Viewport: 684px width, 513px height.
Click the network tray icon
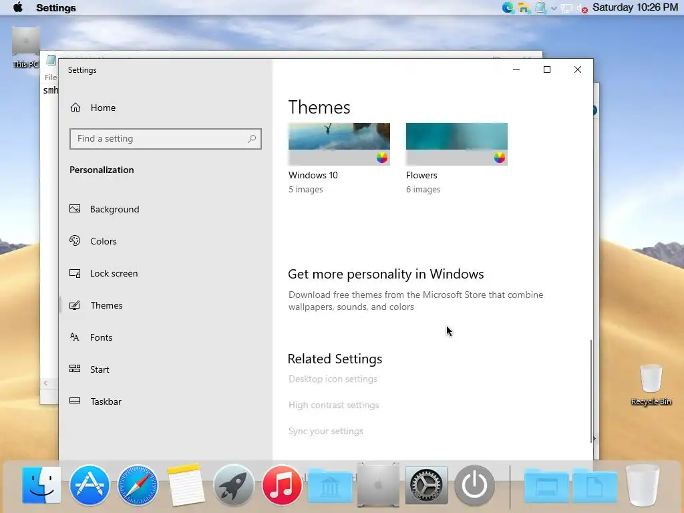pyautogui.click(x=566, y=8)
